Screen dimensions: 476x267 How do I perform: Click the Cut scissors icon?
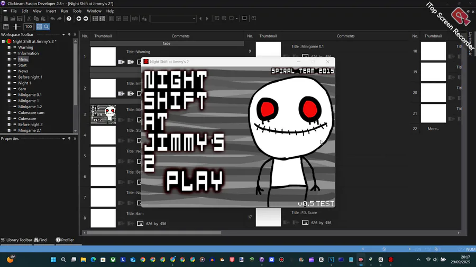tap(29, 18)
